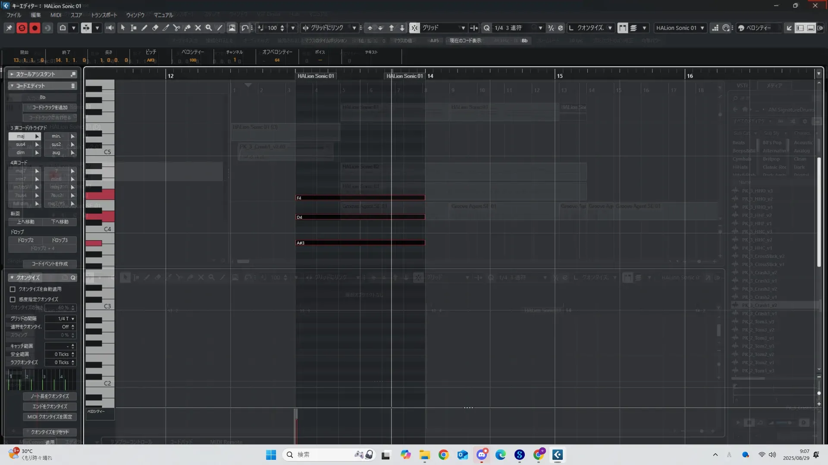Click the red Record in Editor button
The width and height of the screenshot is (828, 465).
tap(35, 28)
